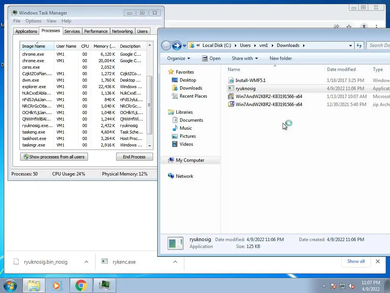This screenshot has width=390, height=293.
Task: Launch Windows Media Player taskbar icon
Action: (x=57, y=285)
